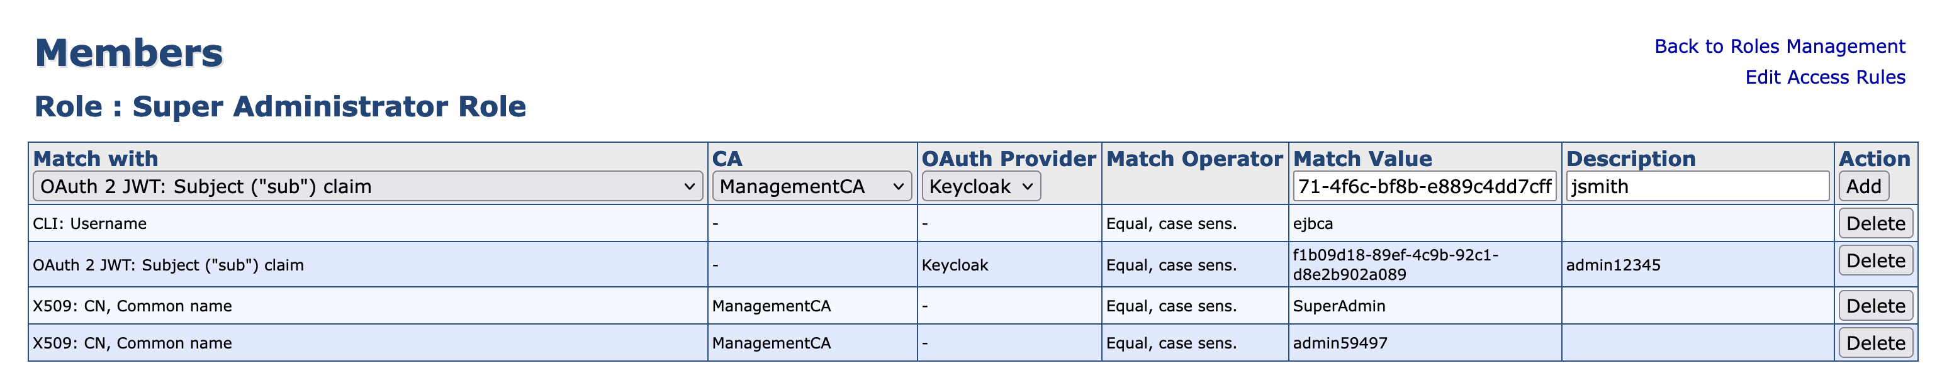Click the admin12345 description cell

tap(1612, 265)
